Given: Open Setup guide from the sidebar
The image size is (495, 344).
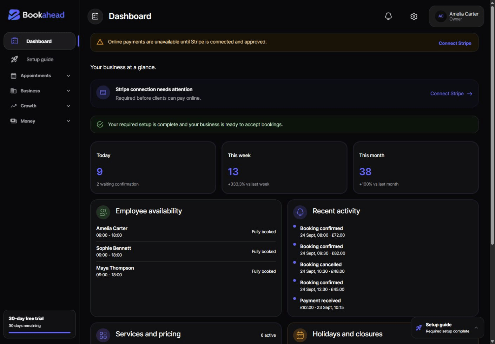Looking at the screenshot, I should (40, 59).
